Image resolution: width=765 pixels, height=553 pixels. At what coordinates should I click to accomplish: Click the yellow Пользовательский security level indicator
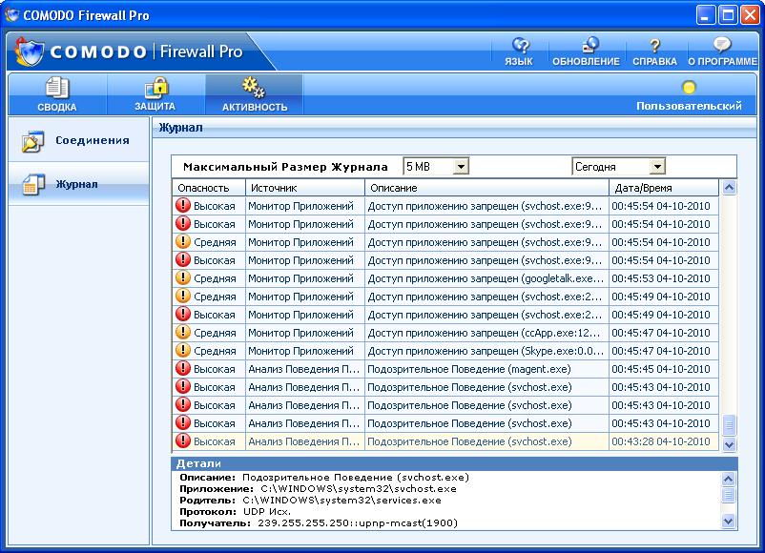pos(689,88)
